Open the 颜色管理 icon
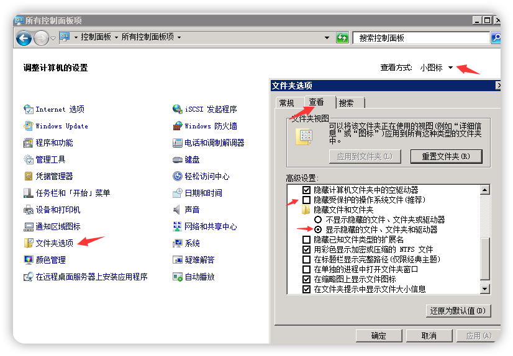 pos(29,260)
